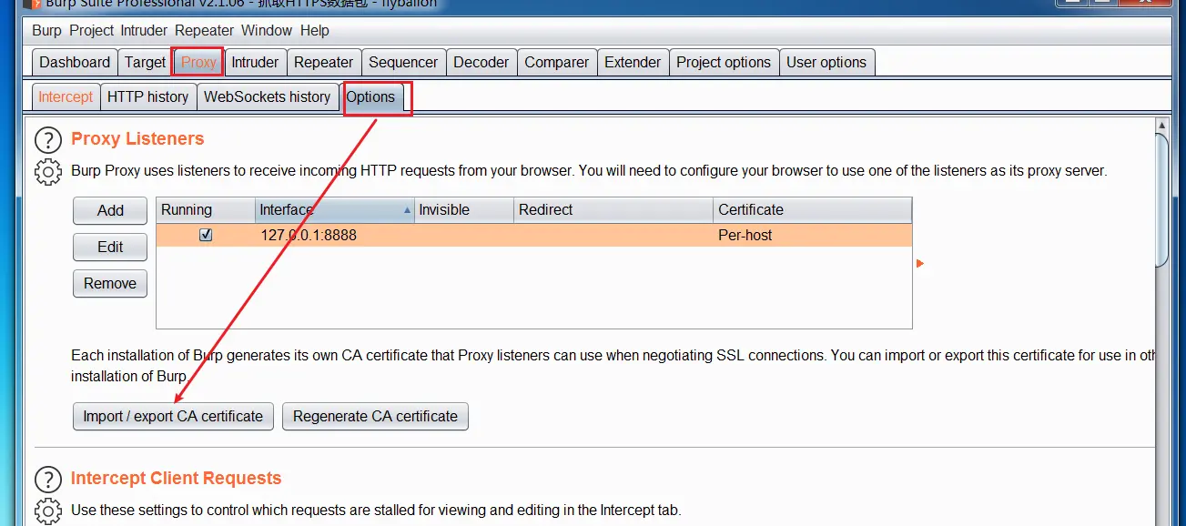The image size is (1186, 526).
Task: Open the HTTP history sub-tab
Action: [x=147, y=96]
